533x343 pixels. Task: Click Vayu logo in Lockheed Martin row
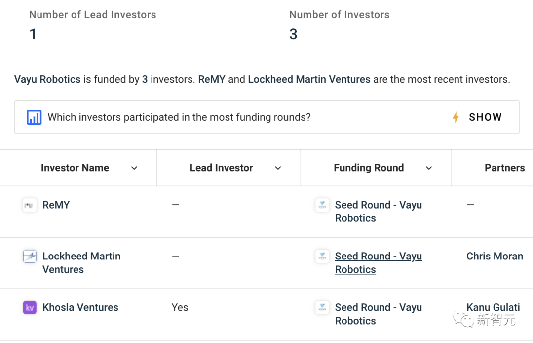click(322, 257)
